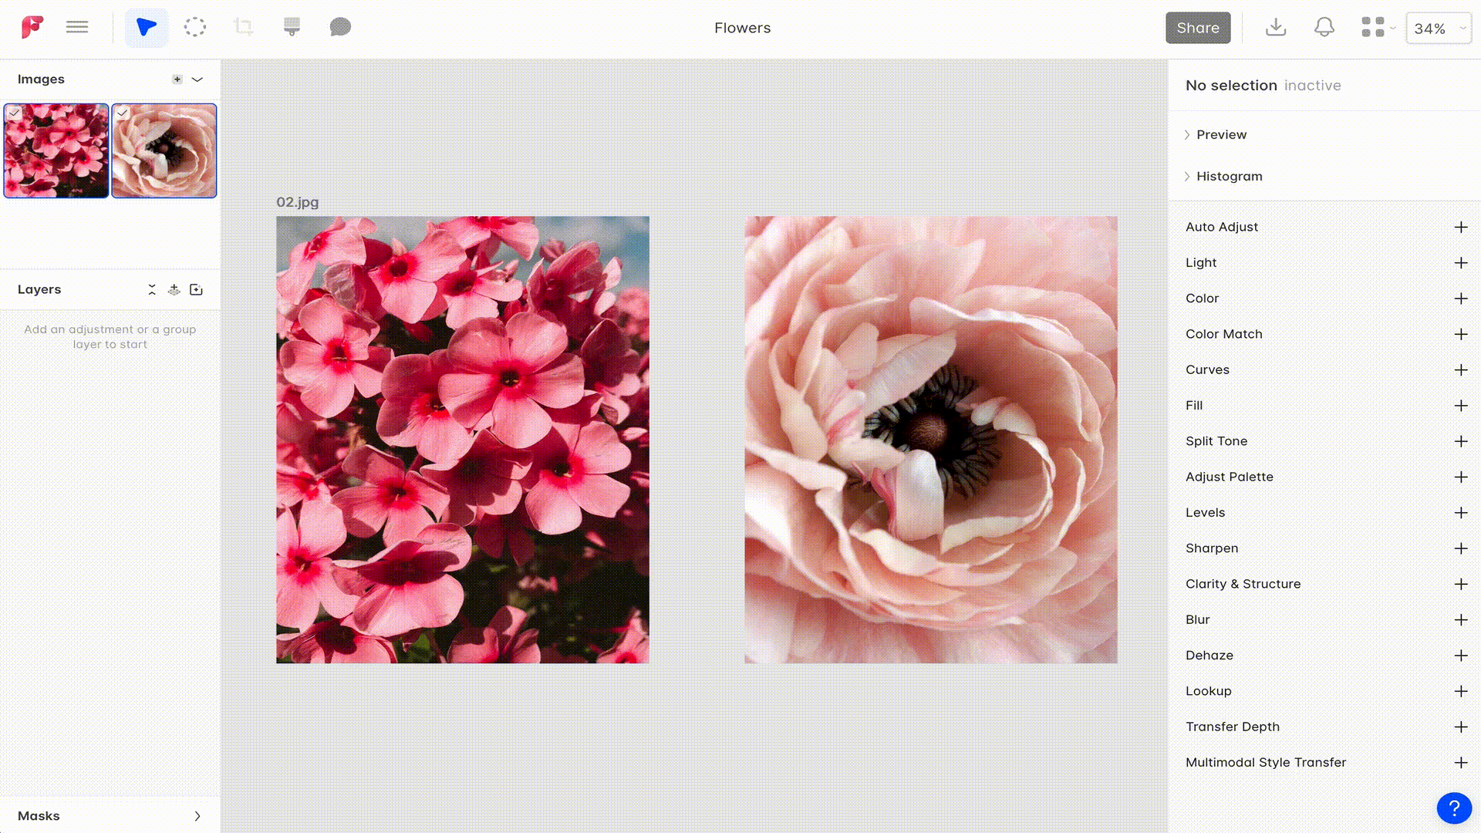The width and height of the screenshot is (1481, 833).
Task: Click the Dehaze adjustment label
Action: tap(1209, 656)
